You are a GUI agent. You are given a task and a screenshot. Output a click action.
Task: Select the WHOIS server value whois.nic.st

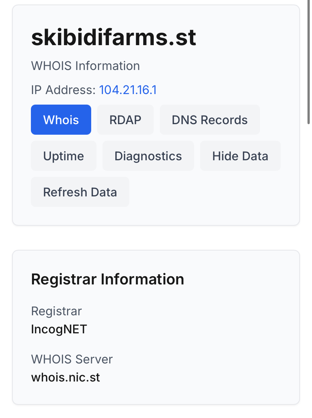pyautogui.click(x=66, y=377)
